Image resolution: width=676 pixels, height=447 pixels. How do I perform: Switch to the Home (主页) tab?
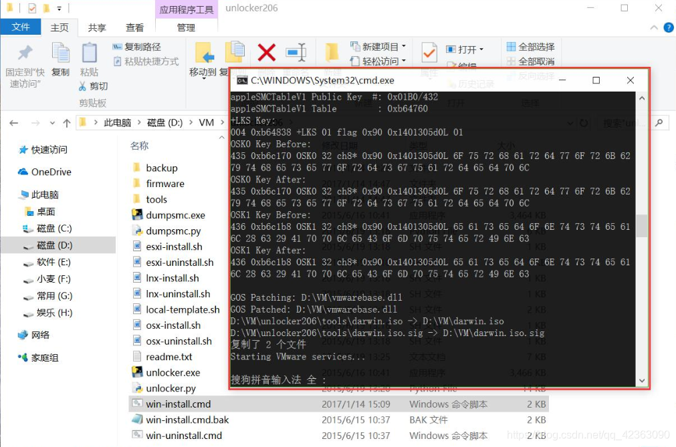tap(60, 27)
